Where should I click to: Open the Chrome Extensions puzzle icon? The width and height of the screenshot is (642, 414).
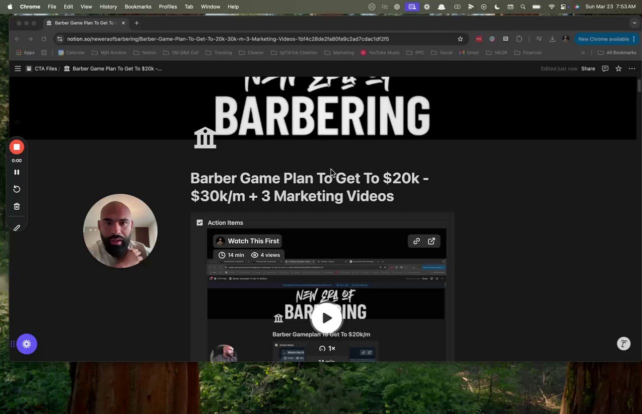(x=519, y=39)
